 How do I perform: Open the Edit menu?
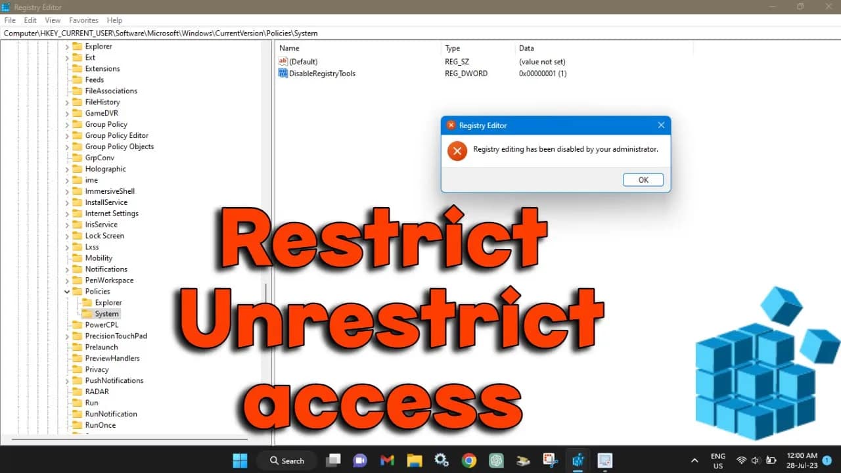pyautogui.click(x=30, y=20)
